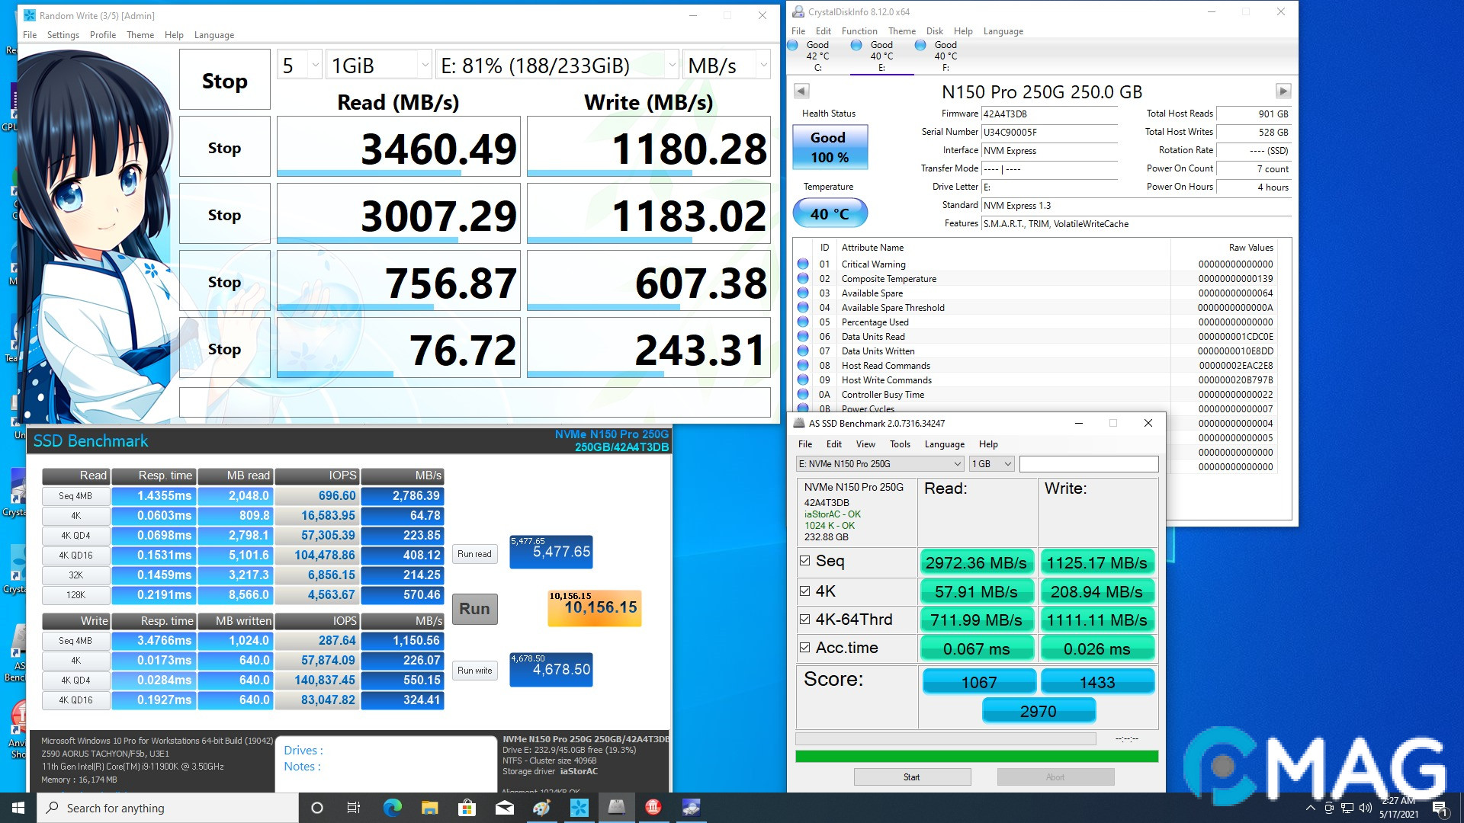Expand the E: 81% drive selector
The height and width of the screenshot is (823, 1464).
tap(557, 66)
